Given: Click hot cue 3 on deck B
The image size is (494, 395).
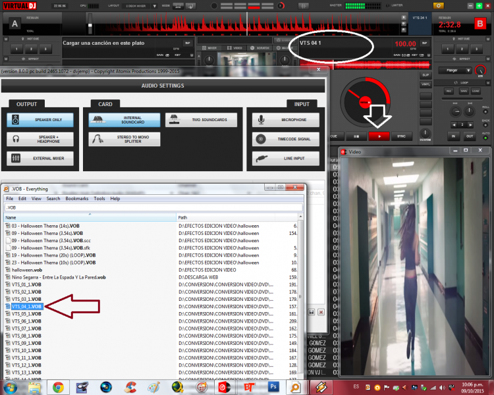Looking at the screenshot, I should coord(476,49).
